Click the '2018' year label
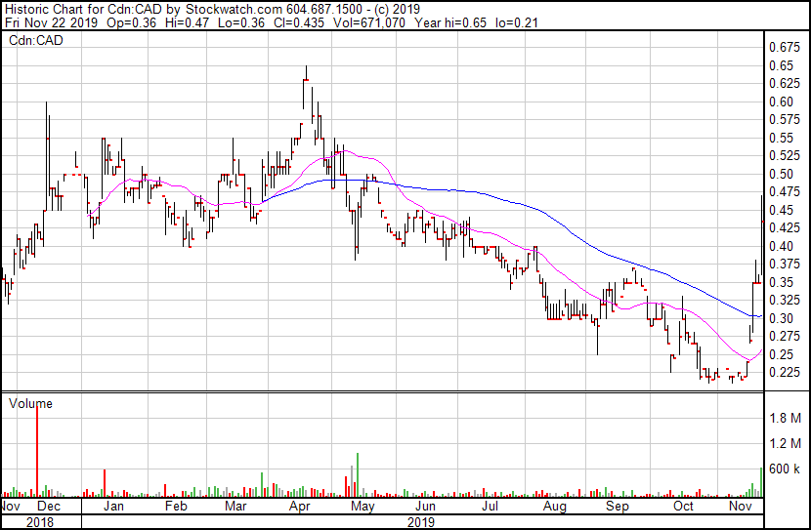The image size is (811, 530). click(40, 522)
